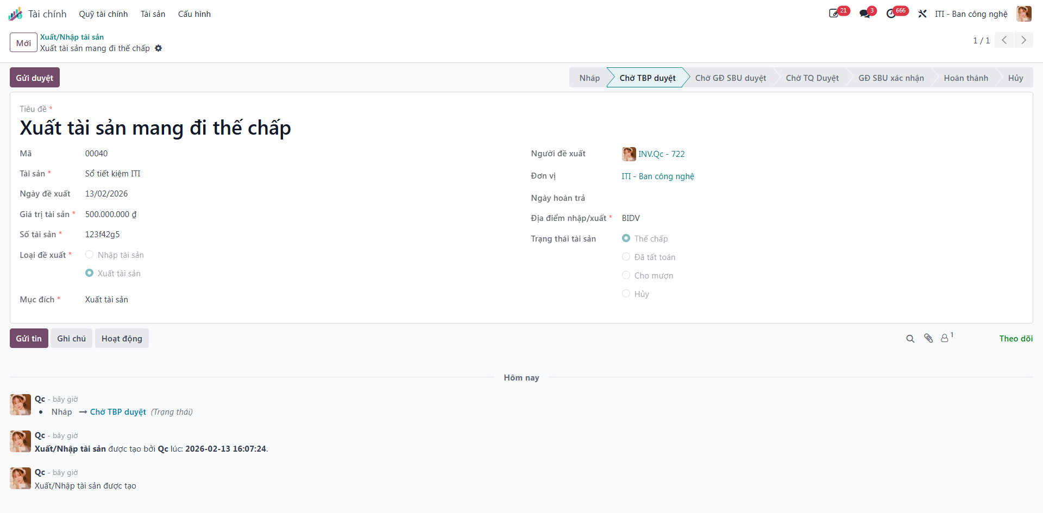Screen dimensions: 1043x513
Task: Open the gear actions menu beside title
Action: click(x=158, y=48)
